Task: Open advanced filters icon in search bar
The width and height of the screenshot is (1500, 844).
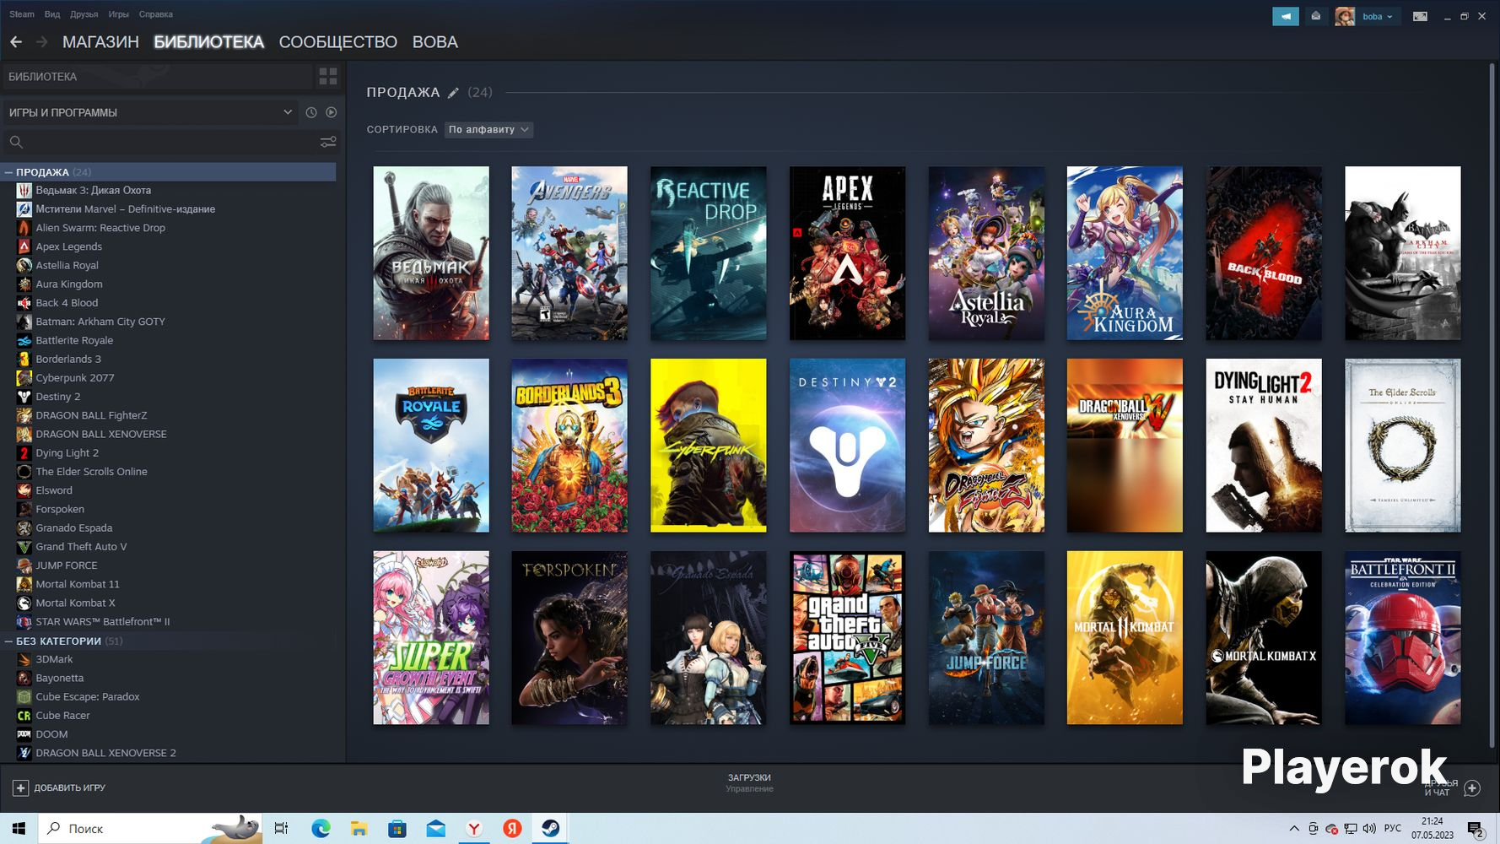Action: [x=328, y=142]
